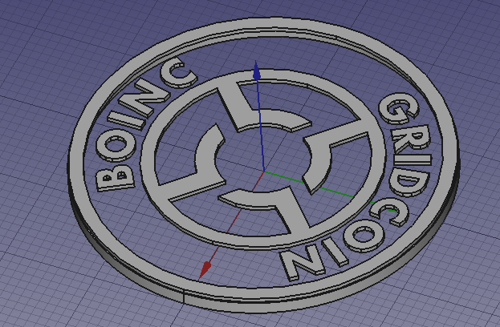The image size is (500, 327).
Task: Select the blue Z-axis arrowhead
Action: coord(256,70)
